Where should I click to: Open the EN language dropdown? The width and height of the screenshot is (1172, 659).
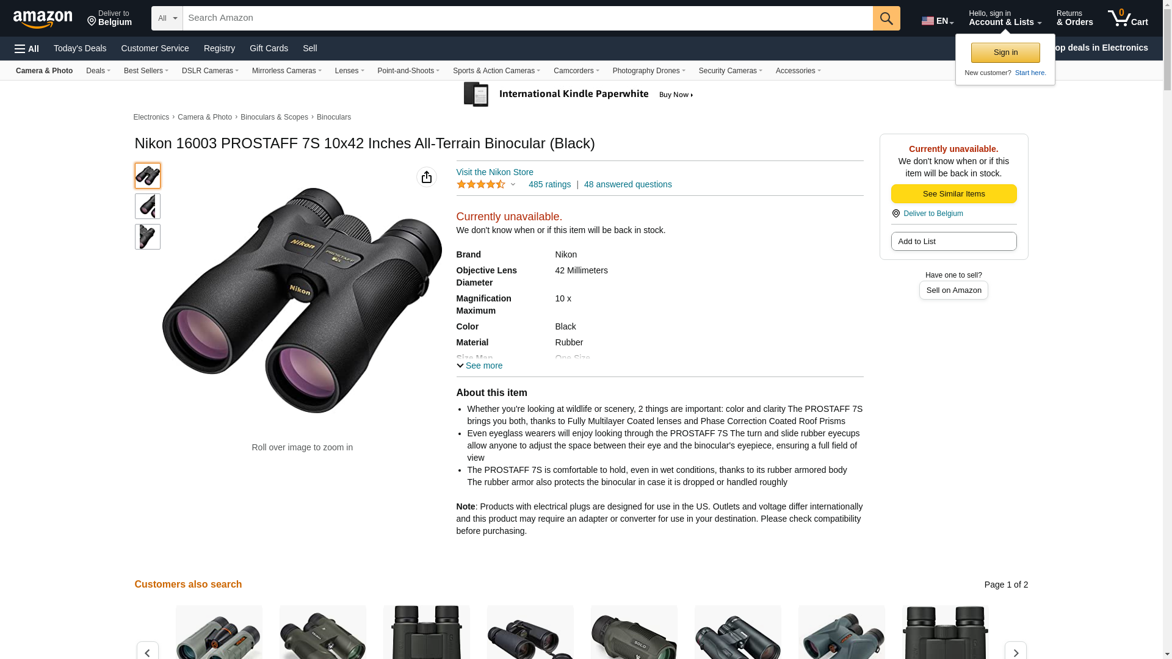coord(938,21)
